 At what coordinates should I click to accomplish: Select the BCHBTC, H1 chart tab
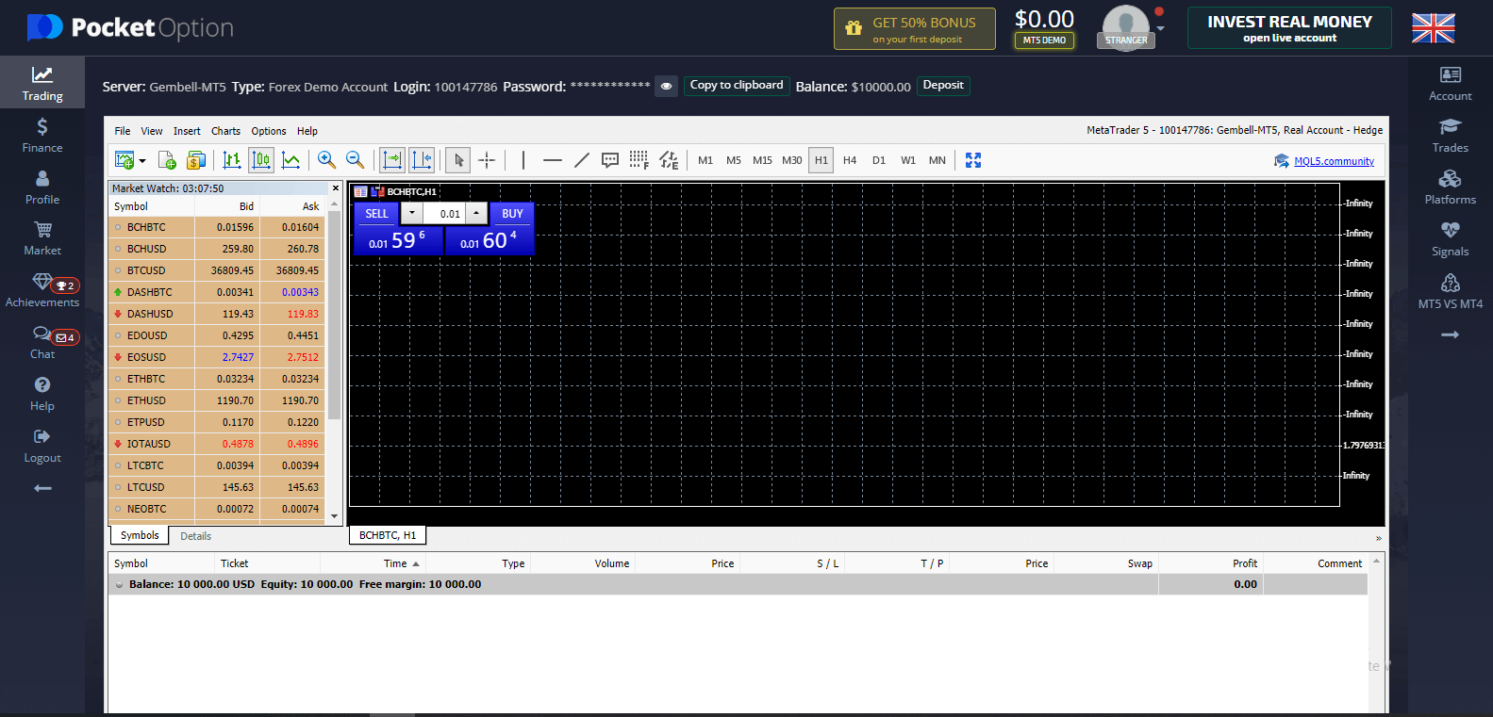388,535
